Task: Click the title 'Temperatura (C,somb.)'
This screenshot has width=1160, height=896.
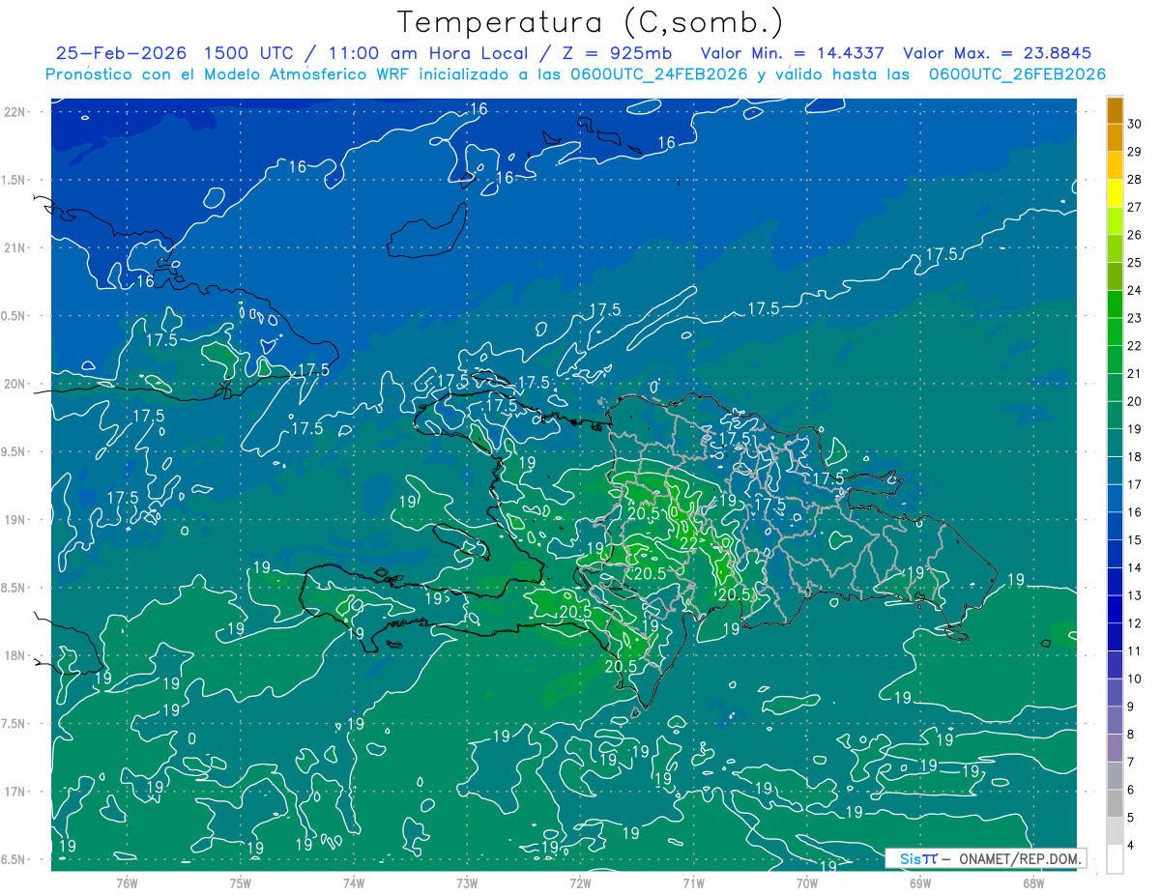Action: [591, 22]
